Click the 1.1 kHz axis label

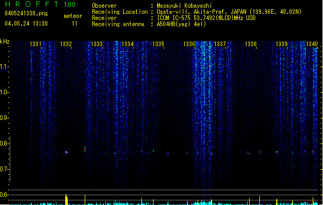pos(4,67)
